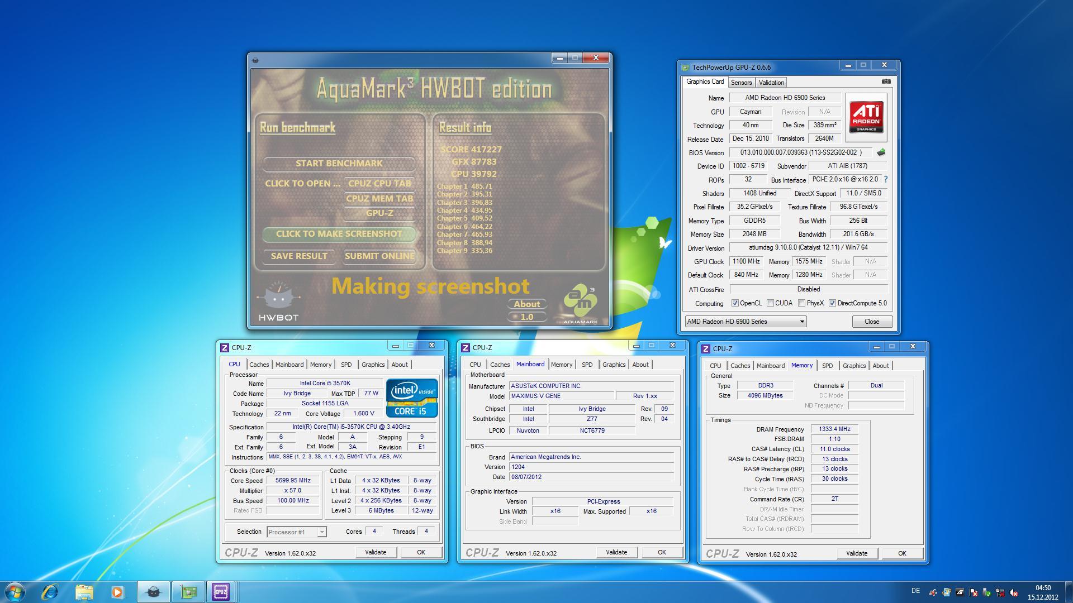Click the Intel Core i5 3570K name field

click(325, 384)
